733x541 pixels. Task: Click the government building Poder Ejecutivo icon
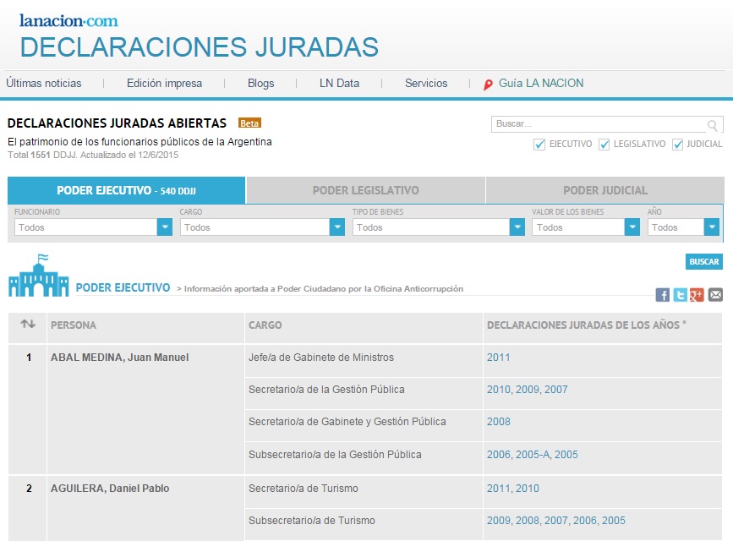[38, 276]
